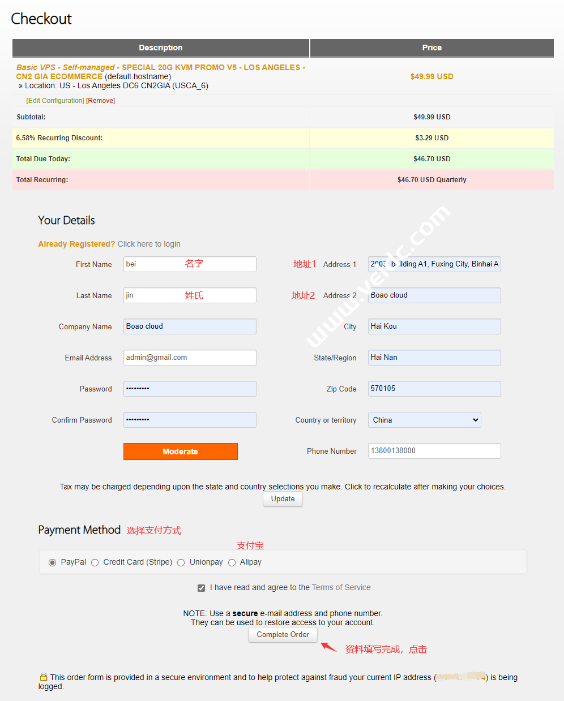This screenshot has height=701, width=564.
Task: Click the Payment Method heading
Action: pos(79,530)
